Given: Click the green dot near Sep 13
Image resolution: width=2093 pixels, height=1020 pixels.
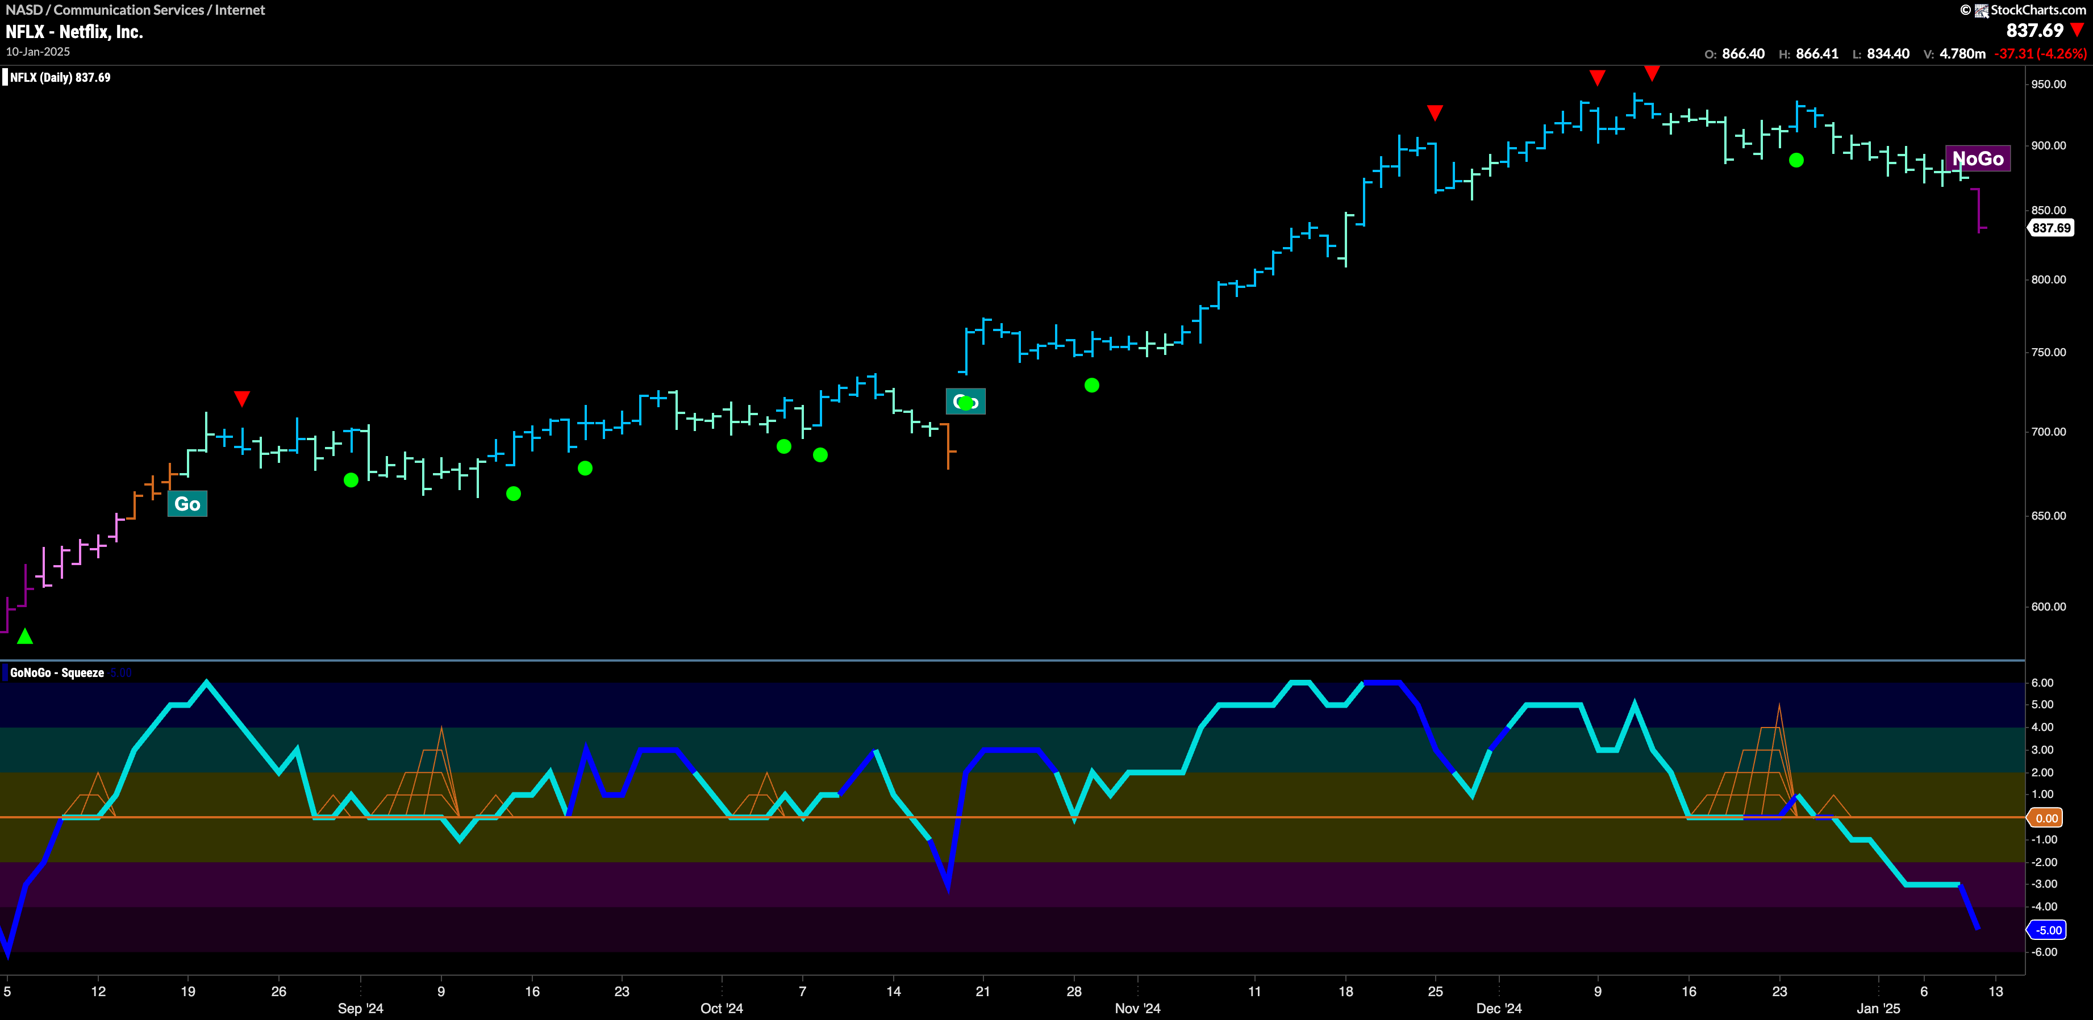Looking at the screenshot, I should pyautogui.click(x=514, y=493).
